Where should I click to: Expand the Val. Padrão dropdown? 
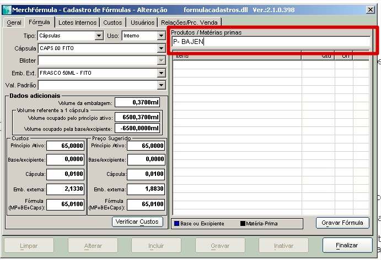pyautogui.click(x=161, y=85)
